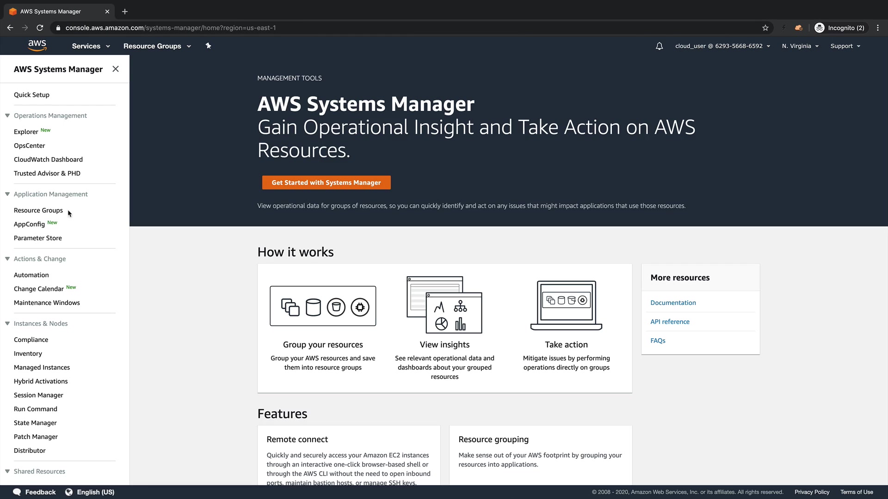Screen dimensions: 888x499
Task: Select Parameter Store in the sidebar
Action: click(x=38, y=238)
